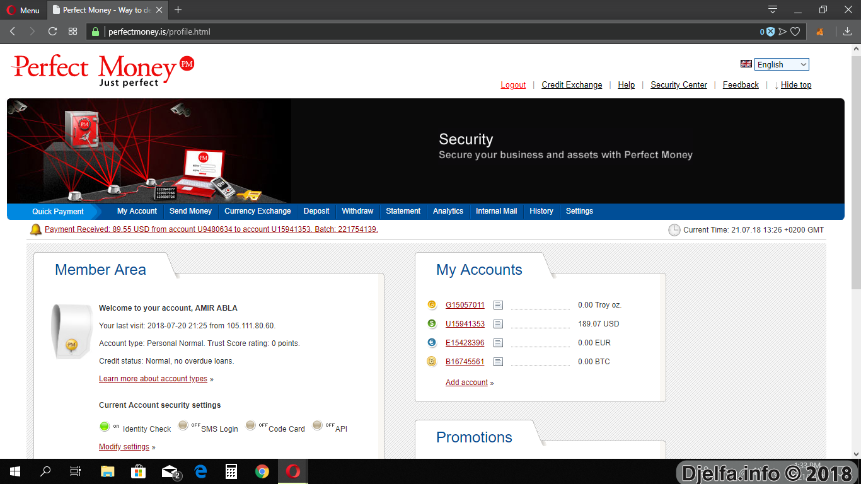This screenshot has width=861, height=484.
Task: Open the Settings menu item
Action: 579,211
